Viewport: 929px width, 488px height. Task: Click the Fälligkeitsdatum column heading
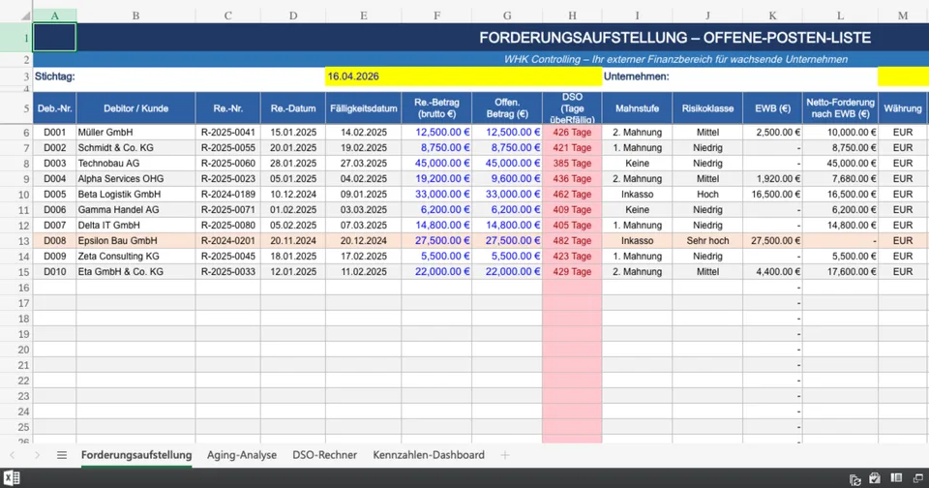[x=363, y=108]
